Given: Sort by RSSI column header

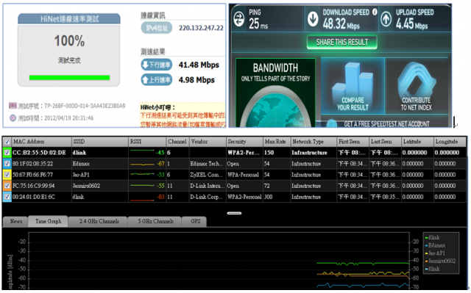Looking at the screenshot, I should 147,142.
